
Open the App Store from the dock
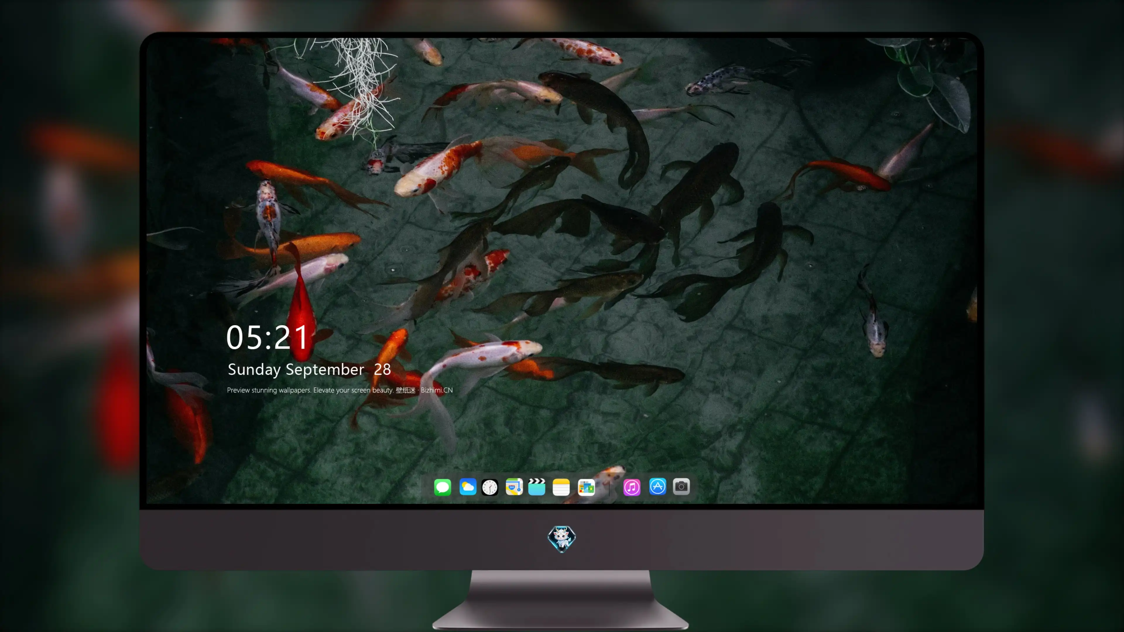tap(657, 487)
